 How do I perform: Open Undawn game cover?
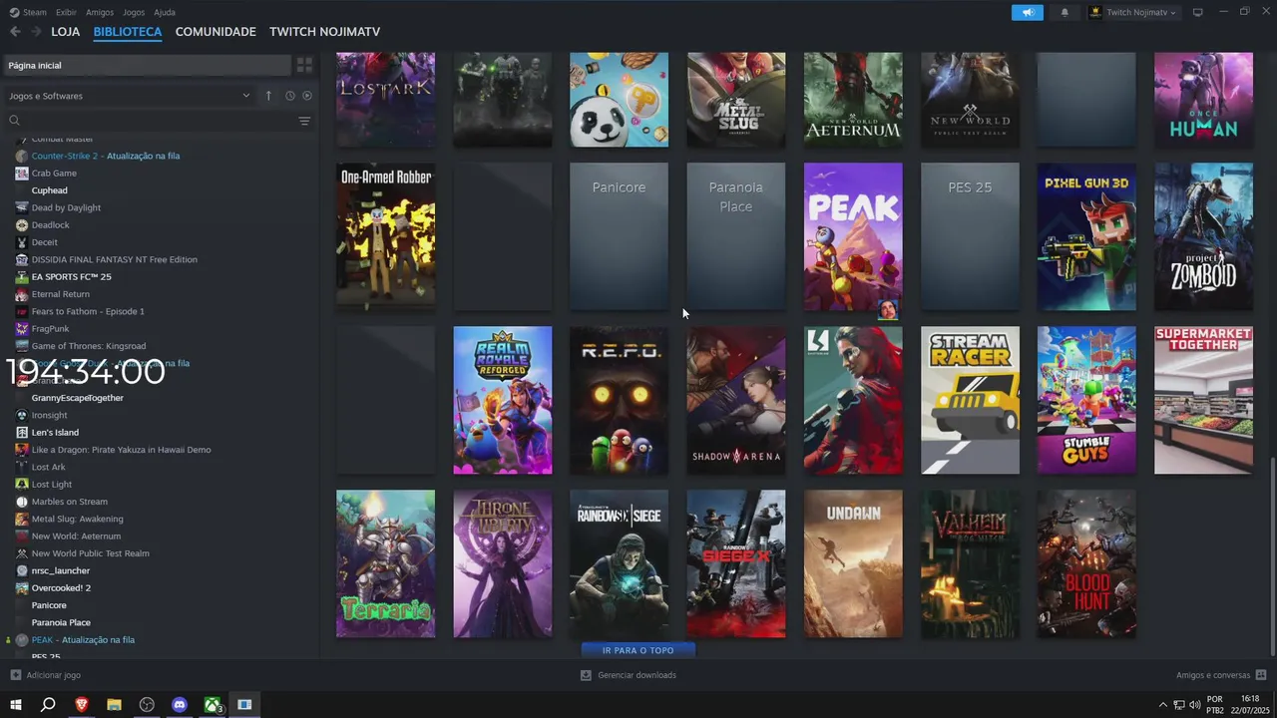tap(853, 563)
